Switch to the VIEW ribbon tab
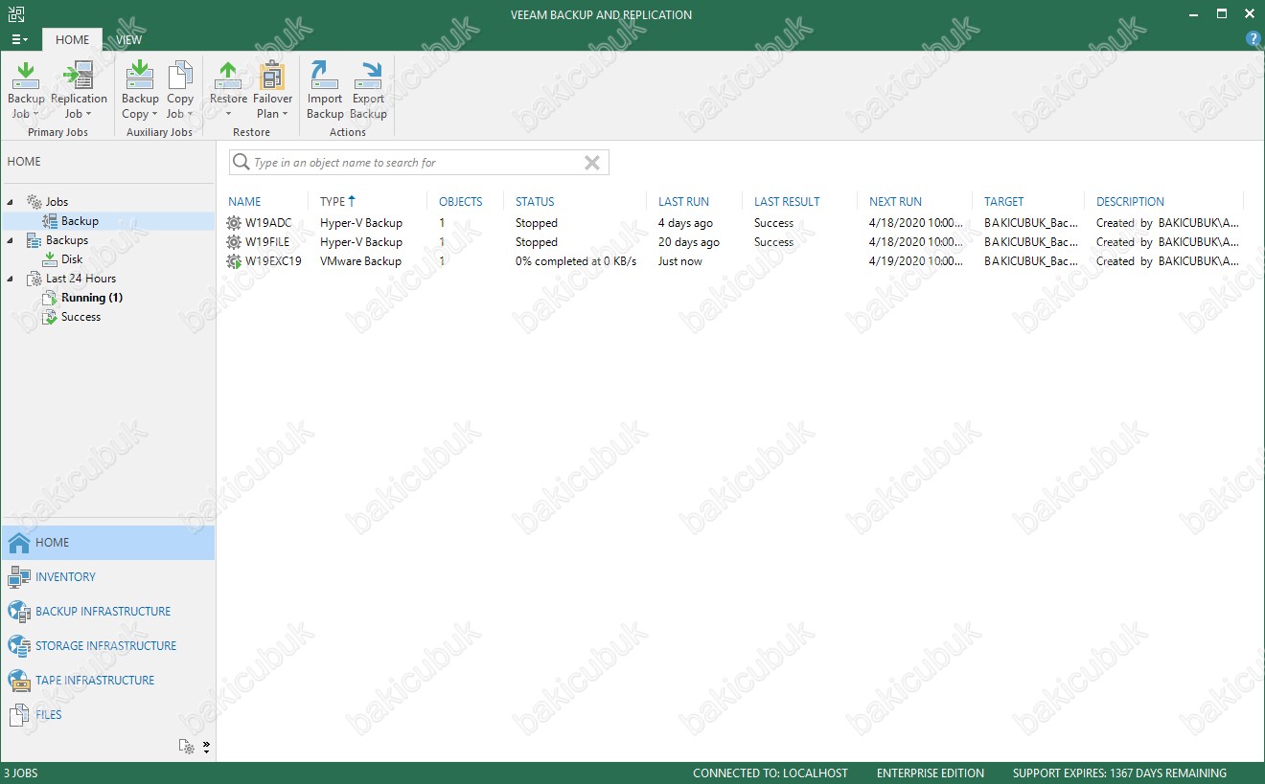Screen dimensions: 1265x784 point(129,39)
